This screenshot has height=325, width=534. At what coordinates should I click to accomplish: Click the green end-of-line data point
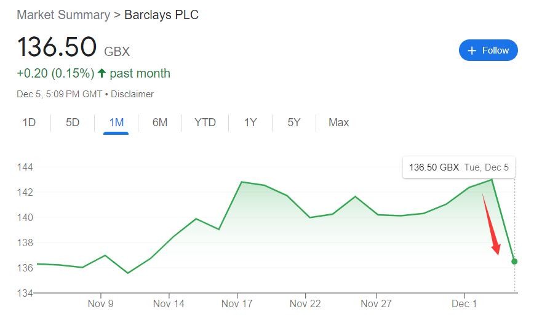point(514,262)
